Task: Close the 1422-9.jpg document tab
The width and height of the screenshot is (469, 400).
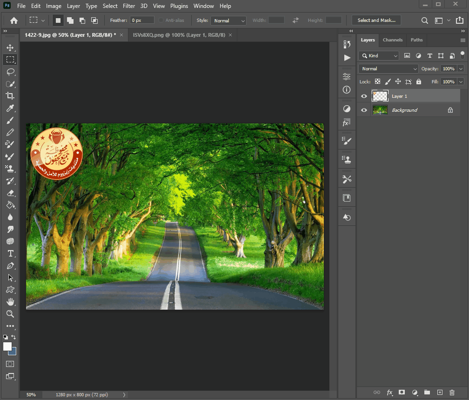Action: [x=121, y=35]
